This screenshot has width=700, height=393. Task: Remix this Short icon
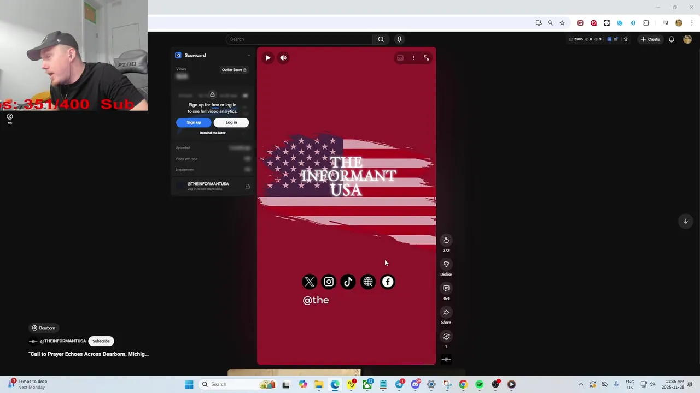(x=446, y=336)
